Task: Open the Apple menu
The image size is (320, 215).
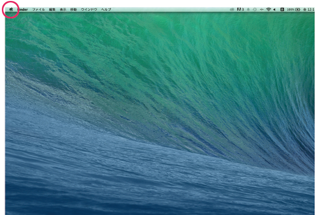Action: coord(11,9)
